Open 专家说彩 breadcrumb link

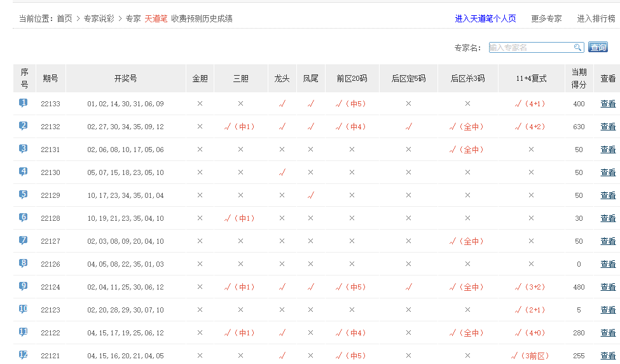pos(99,19)
